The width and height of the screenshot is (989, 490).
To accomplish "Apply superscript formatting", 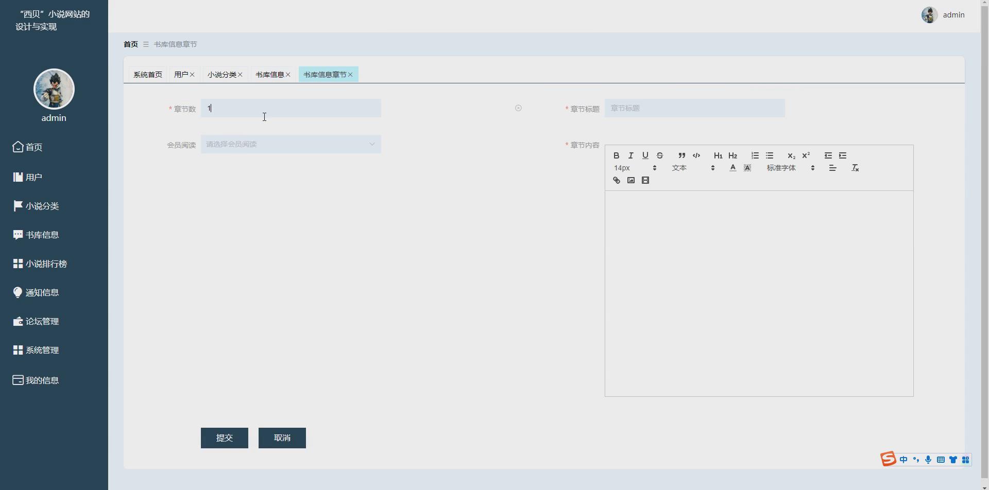I will tap(806, 155).
